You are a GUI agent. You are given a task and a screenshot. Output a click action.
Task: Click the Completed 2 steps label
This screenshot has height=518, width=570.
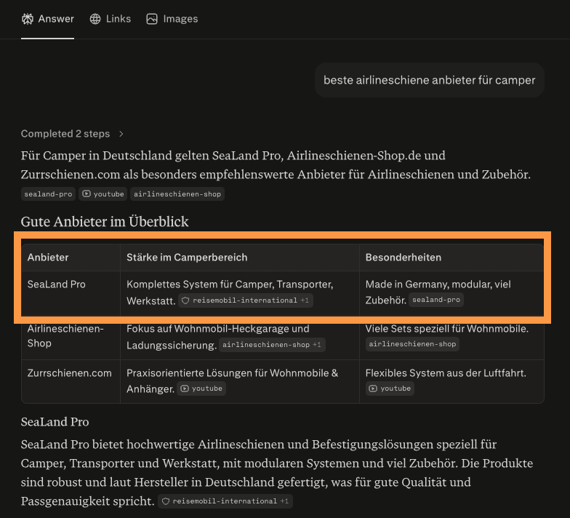[65, 134]
